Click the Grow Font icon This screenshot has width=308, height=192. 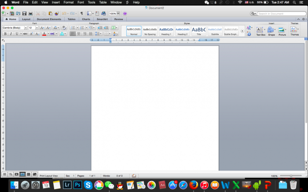[42, 28]
